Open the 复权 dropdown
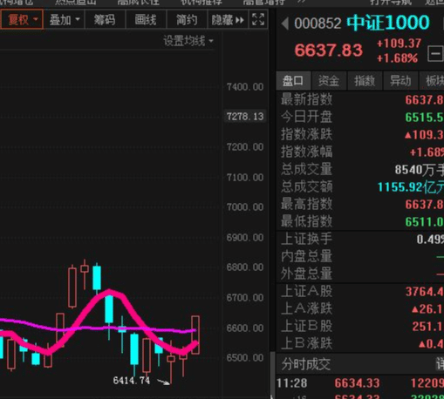Image resolution: width=444 pixels, height=399 pixels. click(x=22, y=20)
